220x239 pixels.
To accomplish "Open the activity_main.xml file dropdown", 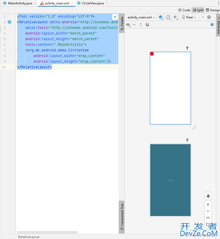I will pos(141,17).
